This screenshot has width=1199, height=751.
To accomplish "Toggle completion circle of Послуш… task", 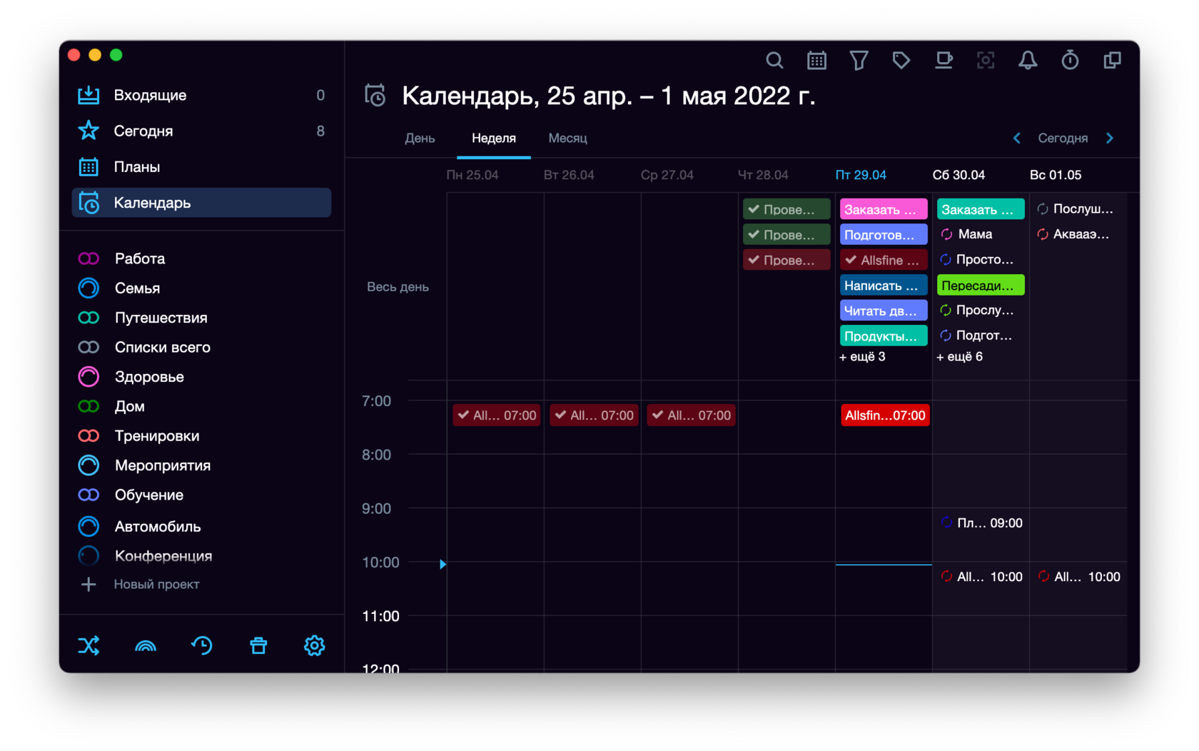I will (x=1043, y=209).
